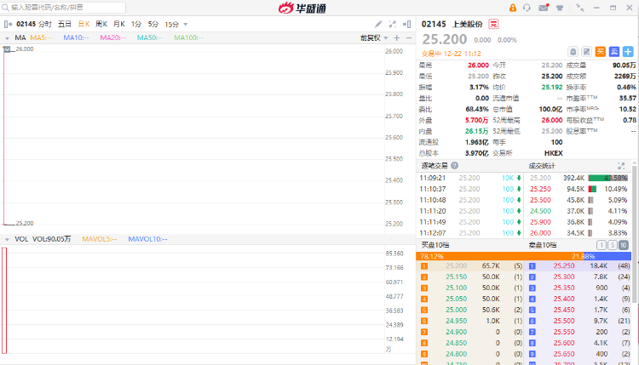The width and height of the screenshot is (639, 365).
Task: Click the orange 买 buy button
Action: click(600, 52)
